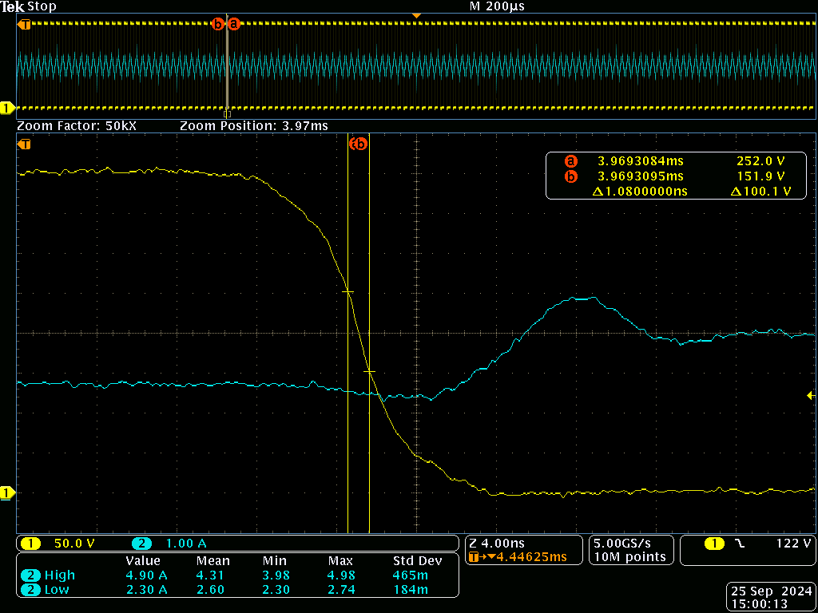The image size is (818, 613).
Task: Click the Tek logo in the top-left corner
Action: point(13,6)
